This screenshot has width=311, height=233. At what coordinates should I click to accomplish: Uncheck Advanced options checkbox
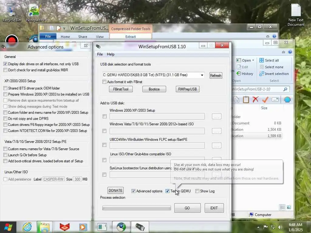pos(133,191)
